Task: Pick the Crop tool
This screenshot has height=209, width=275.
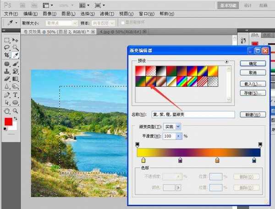Action: click(x=6, y=55)
